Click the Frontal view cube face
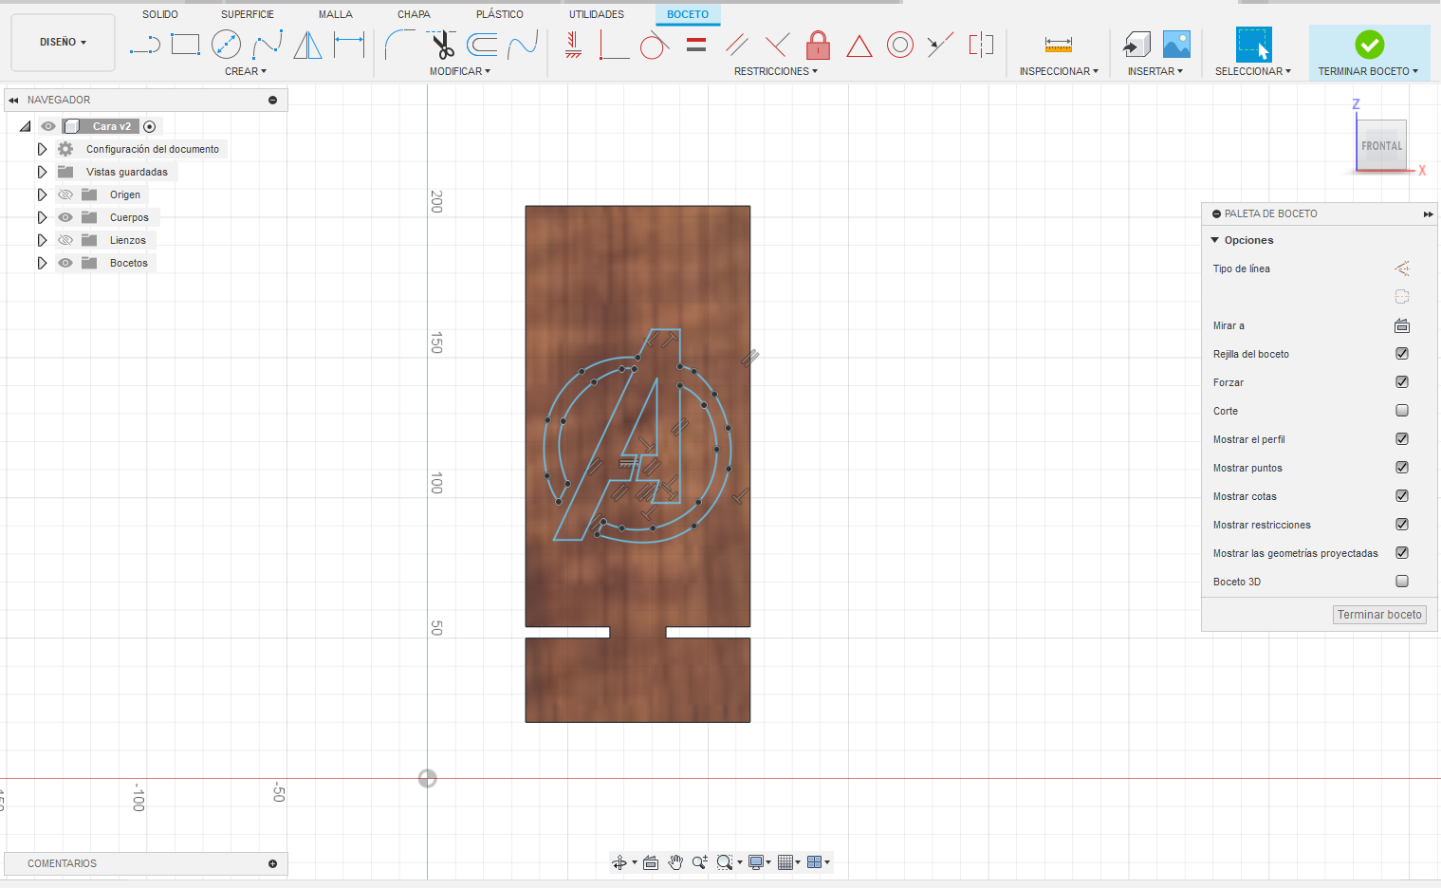The width and height of the screenshot is (1441, 888). [1381, 146]
